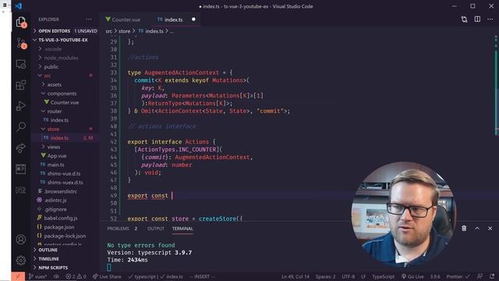This screenshot has height=281, width=499.
Task: Expand the .vscode folder
Action: tap(65, 48)
